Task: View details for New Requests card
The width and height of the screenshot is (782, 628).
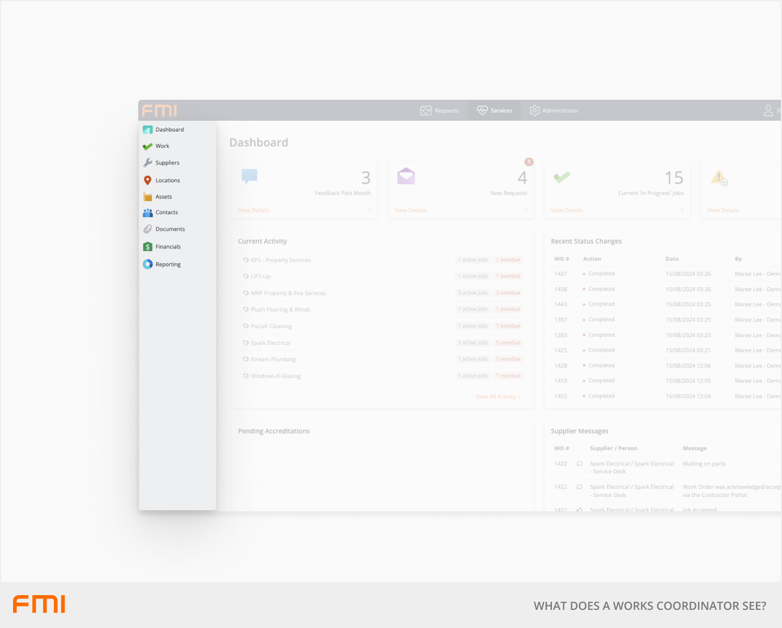Action: pyautogui.click(x=410, y=210)
